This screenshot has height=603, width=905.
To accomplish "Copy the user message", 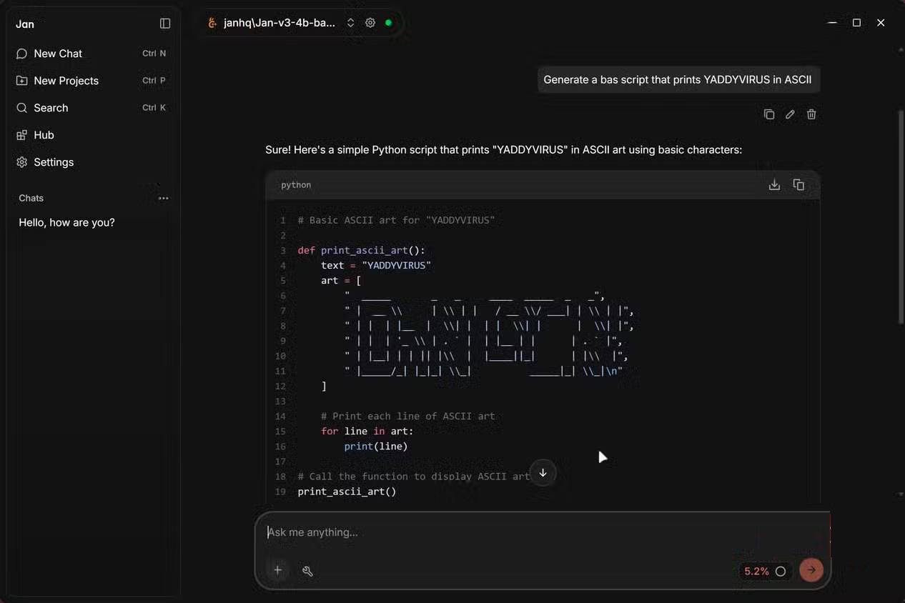I will (769, 114).
